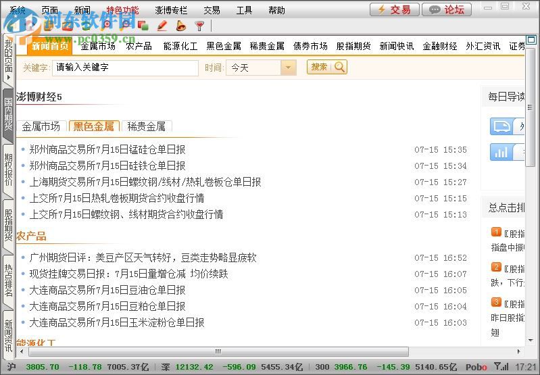This screenshot has height=375, width=540.
Task: Click the orange number 1 ranking badge
Action: (x=496, y=232)
